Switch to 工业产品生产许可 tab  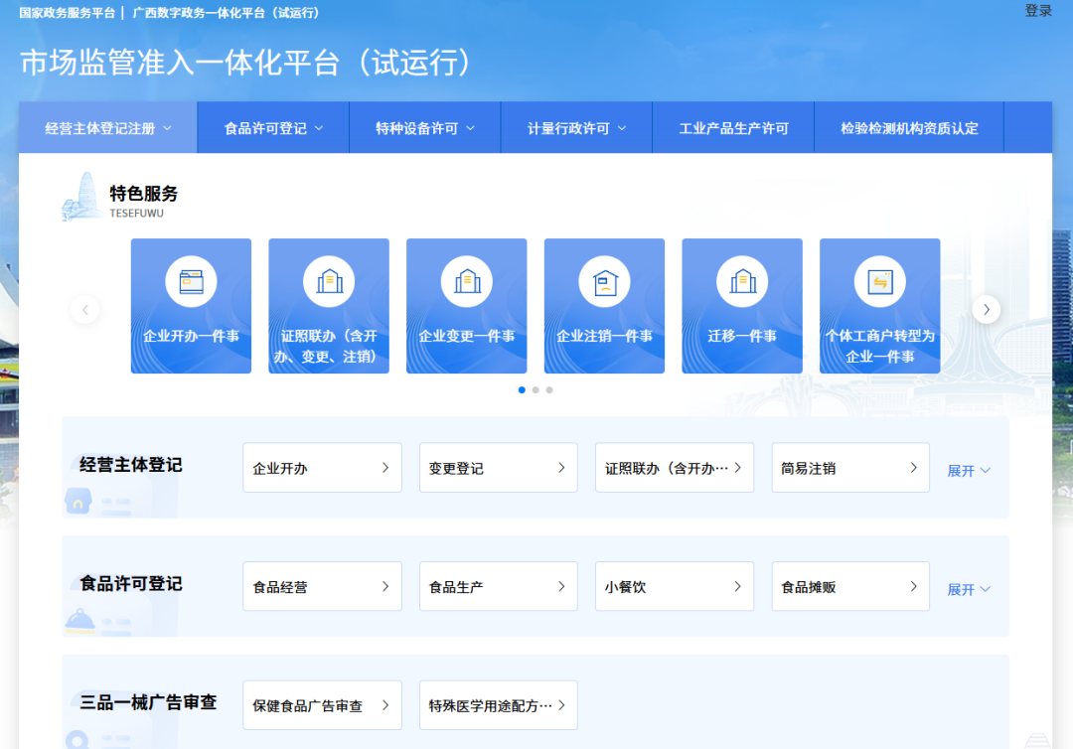(x=733, y=128)
